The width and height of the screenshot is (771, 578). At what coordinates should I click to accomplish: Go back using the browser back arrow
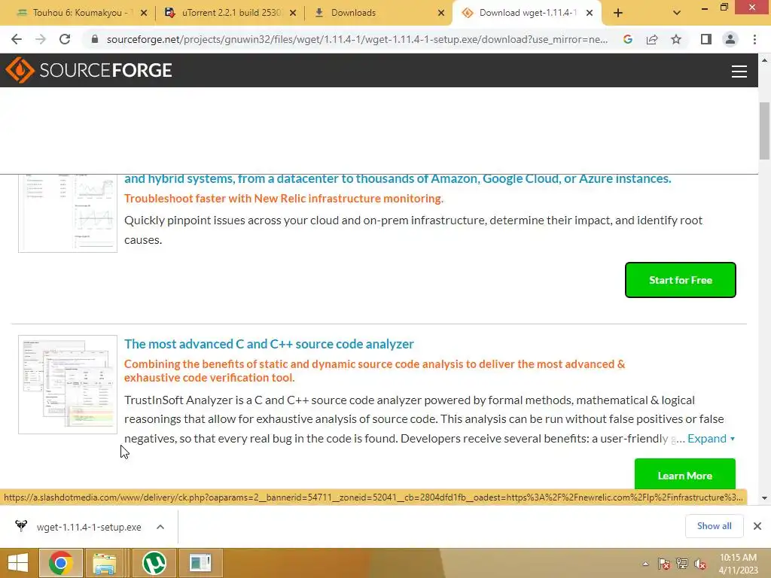(17, 39)
